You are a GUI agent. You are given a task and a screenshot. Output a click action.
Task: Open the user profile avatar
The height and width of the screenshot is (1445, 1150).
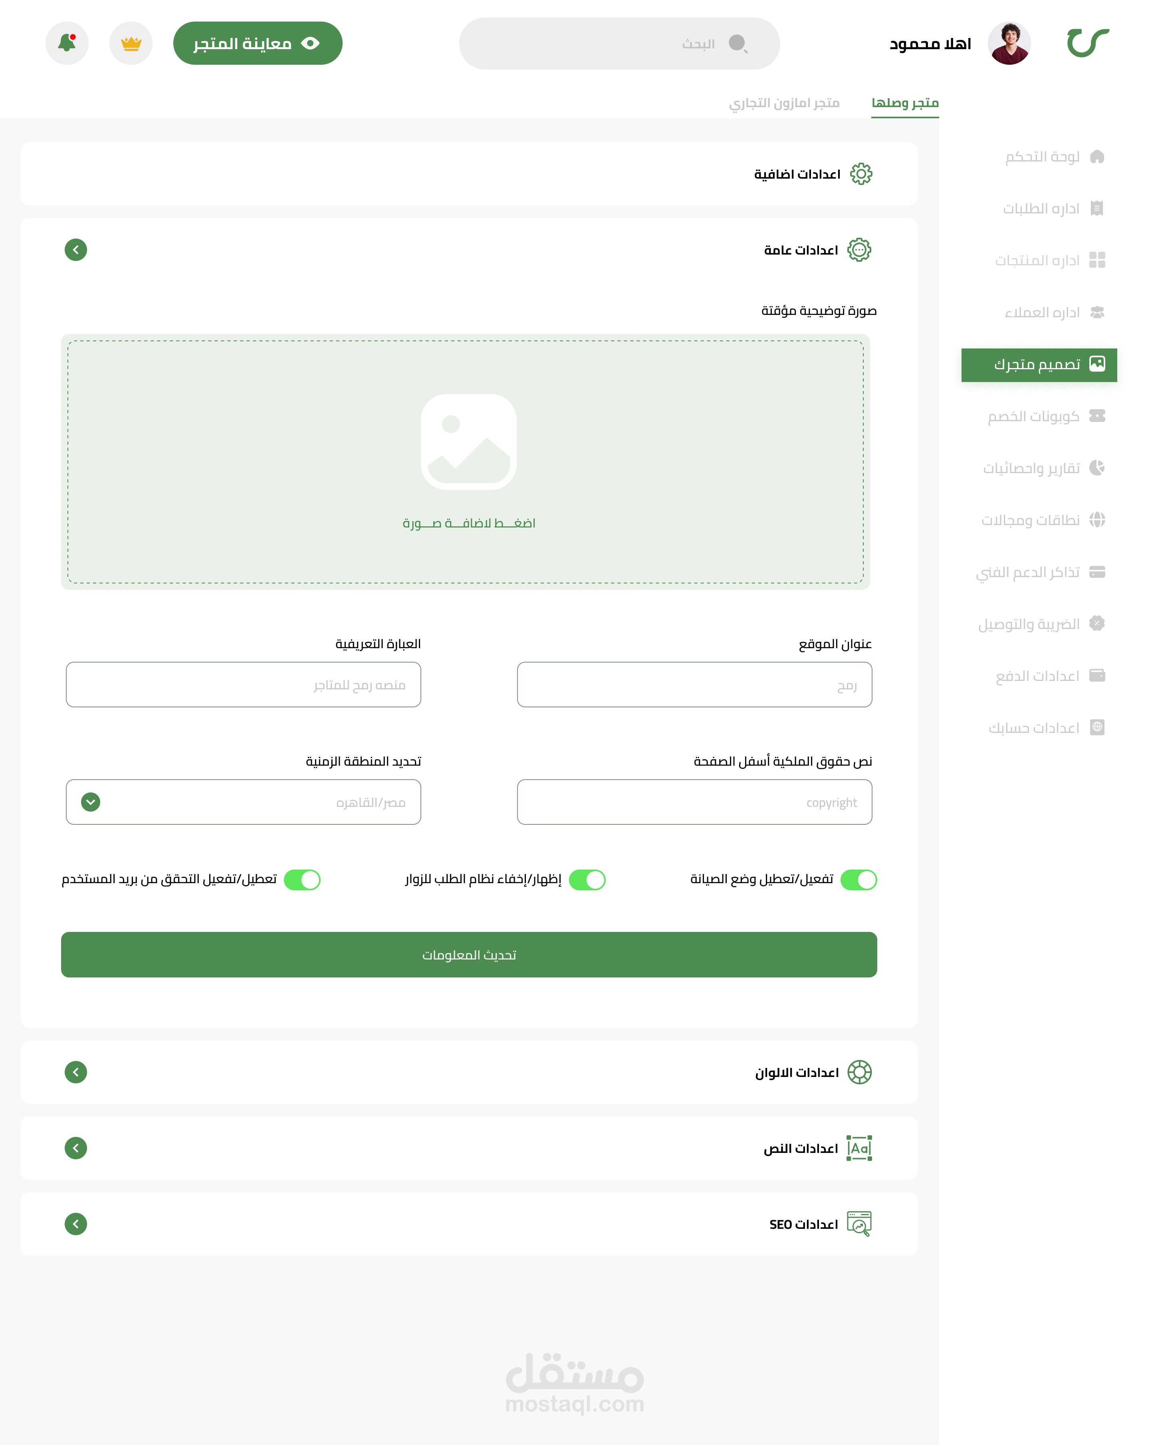[x=1009, y=44]
